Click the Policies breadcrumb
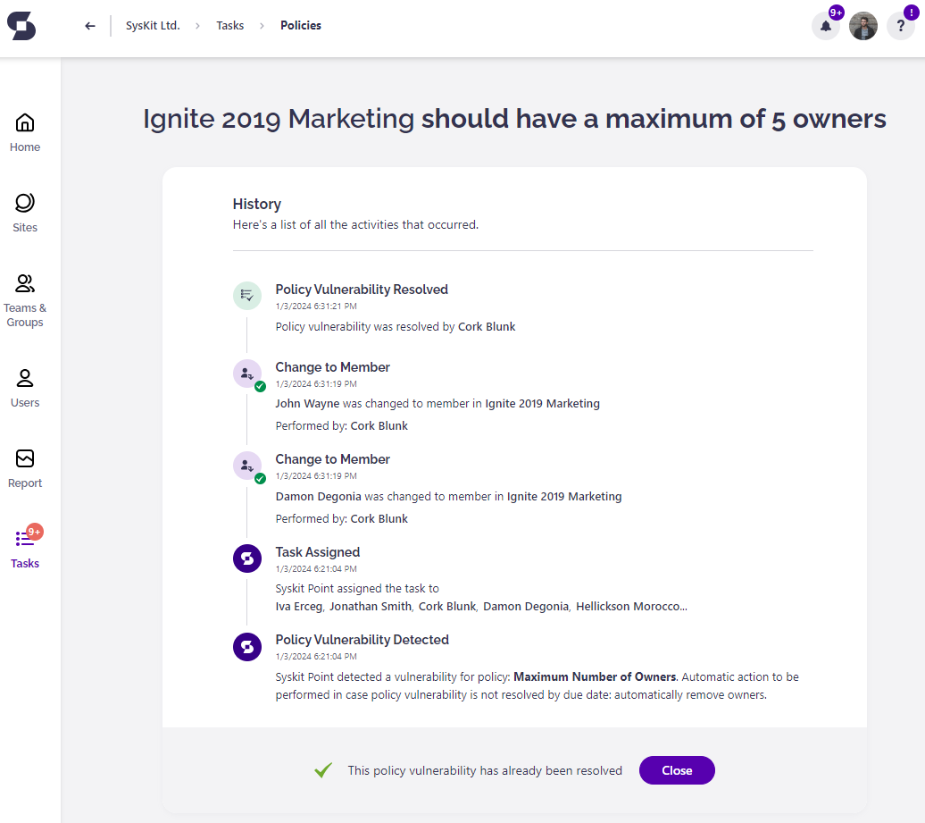This screenshot has height=823, width=925. tap(301, 26)
